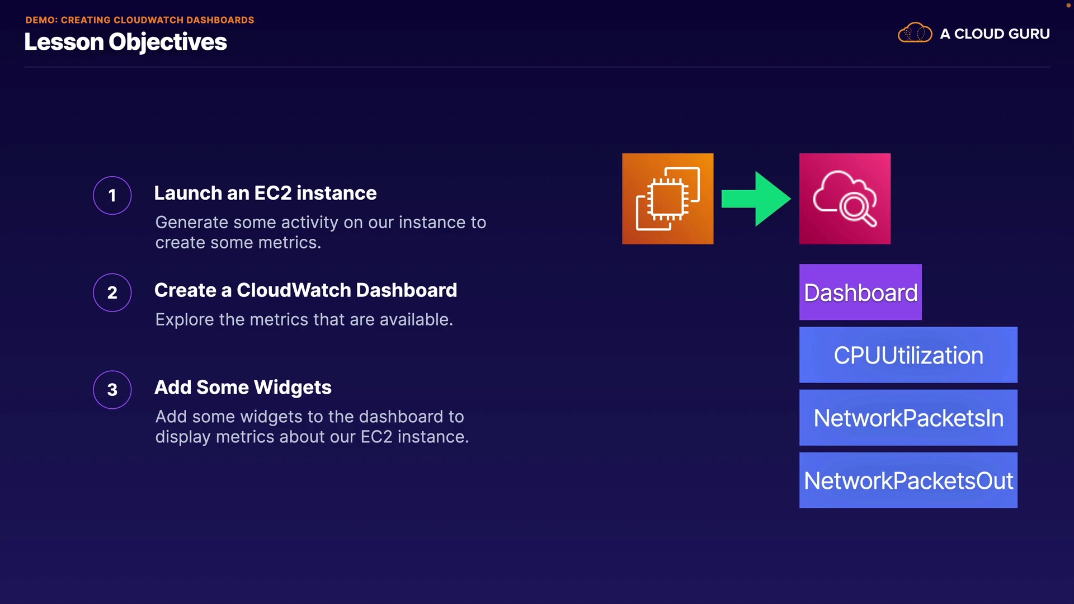The height and width of the screenshot is (604, 1074).
Task: Click the NetworkPacketsOut metric box
Action: [x=908, y=480]
